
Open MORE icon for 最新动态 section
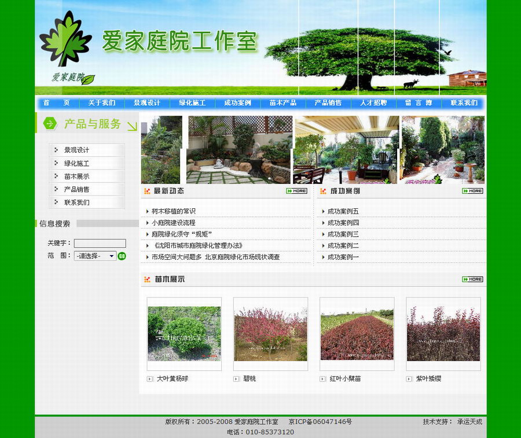click(296, 191)
